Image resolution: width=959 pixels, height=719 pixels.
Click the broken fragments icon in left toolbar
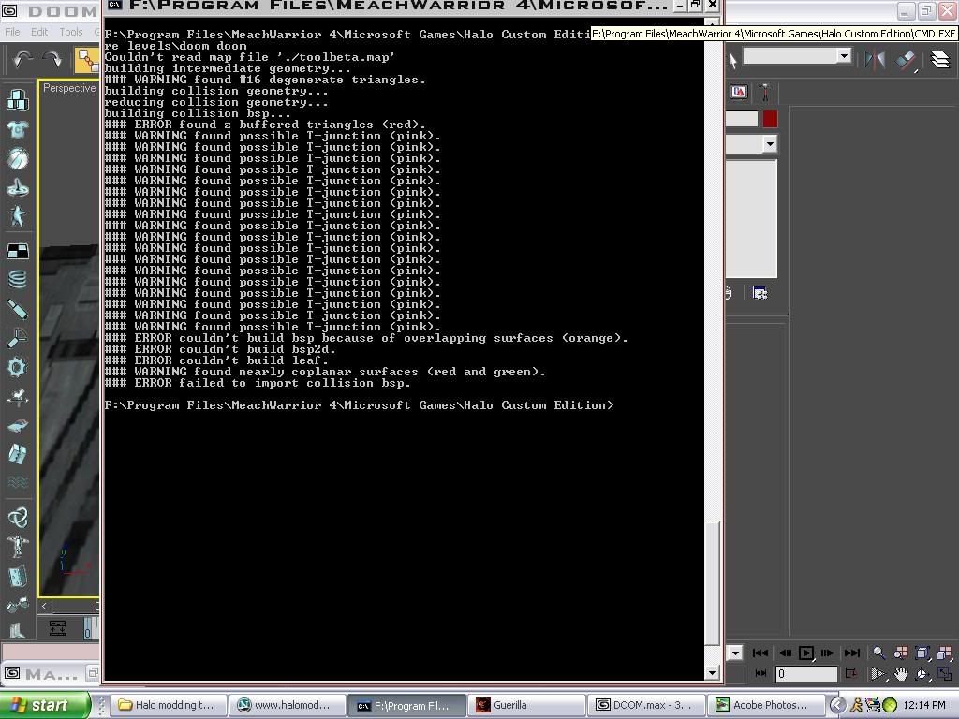17,454
